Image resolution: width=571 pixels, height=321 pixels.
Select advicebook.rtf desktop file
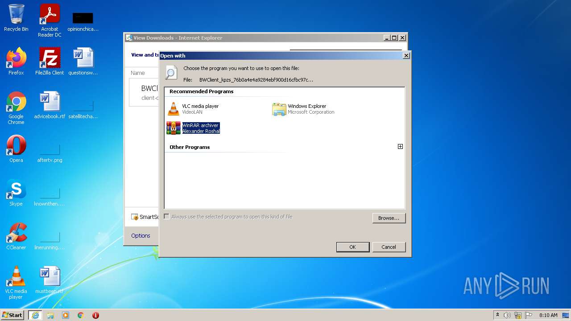(50, 105)
